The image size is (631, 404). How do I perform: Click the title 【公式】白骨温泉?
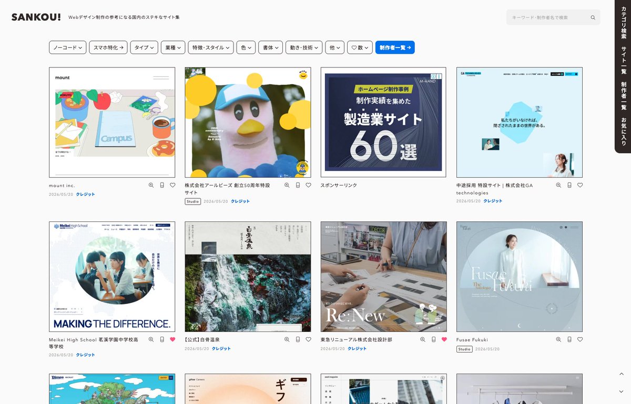tap(202, 340)
